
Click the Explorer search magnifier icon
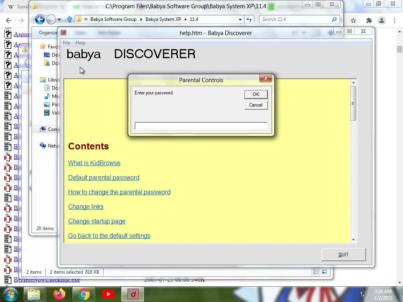(x=335, y=19)
